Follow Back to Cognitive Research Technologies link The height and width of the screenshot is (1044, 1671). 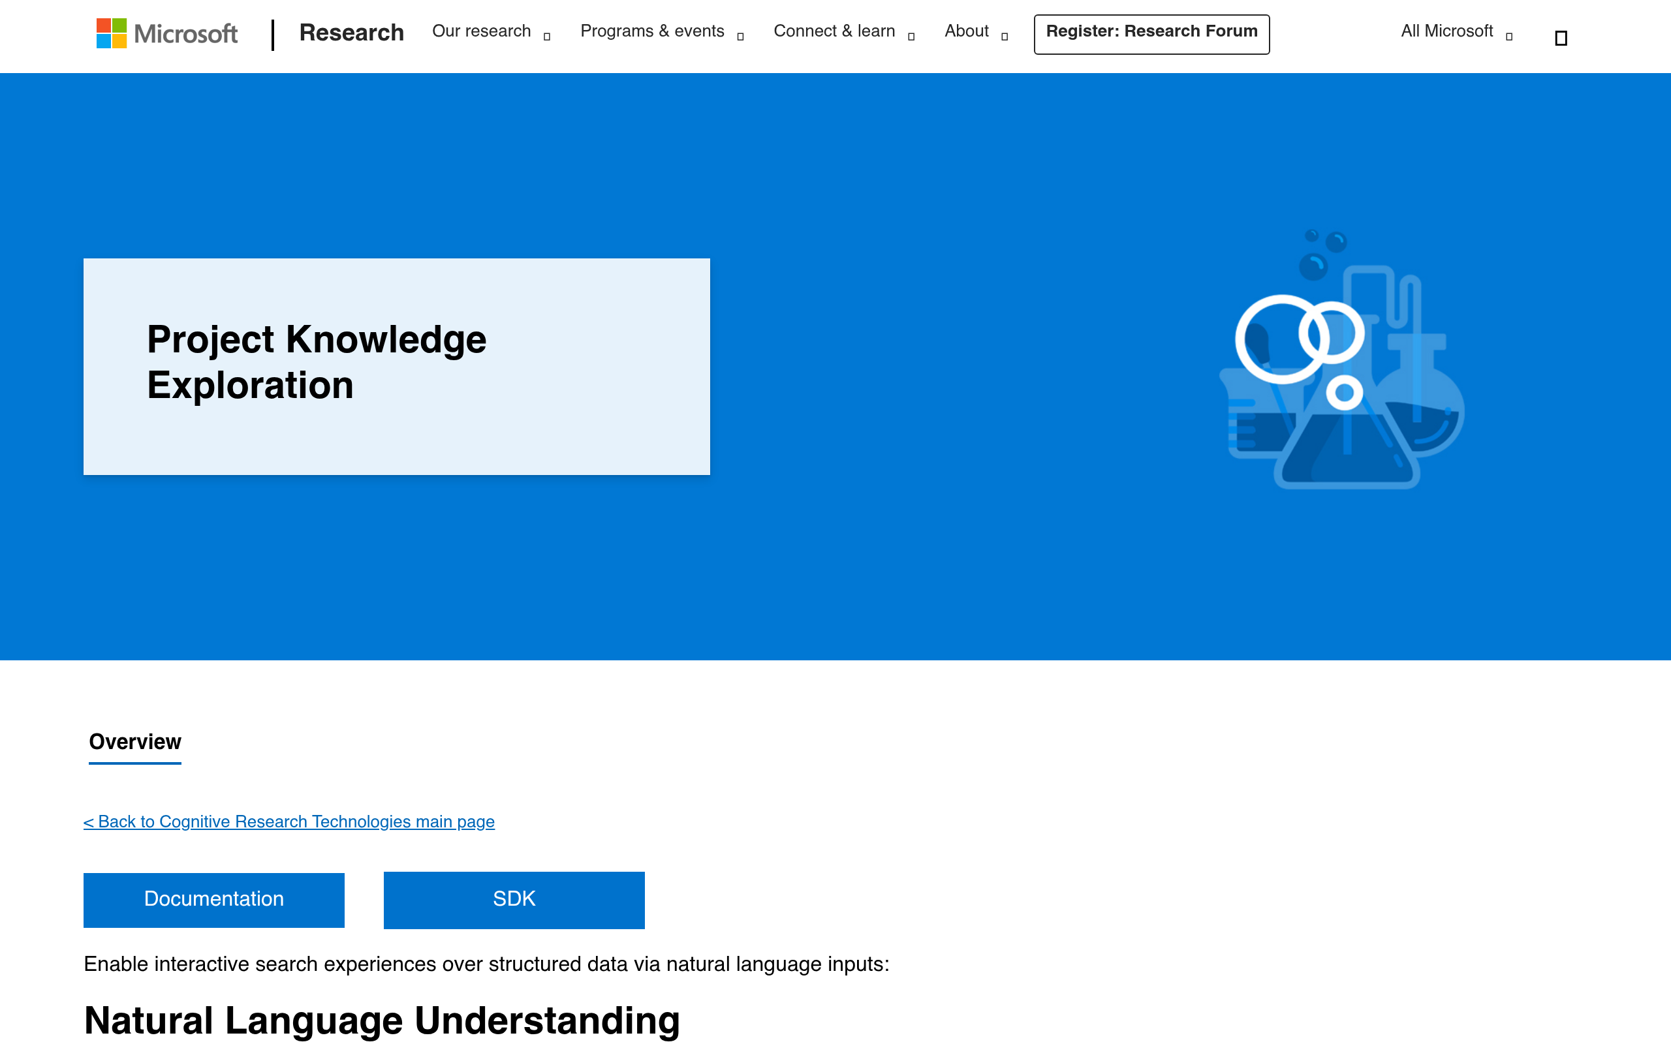pos(289,821)
